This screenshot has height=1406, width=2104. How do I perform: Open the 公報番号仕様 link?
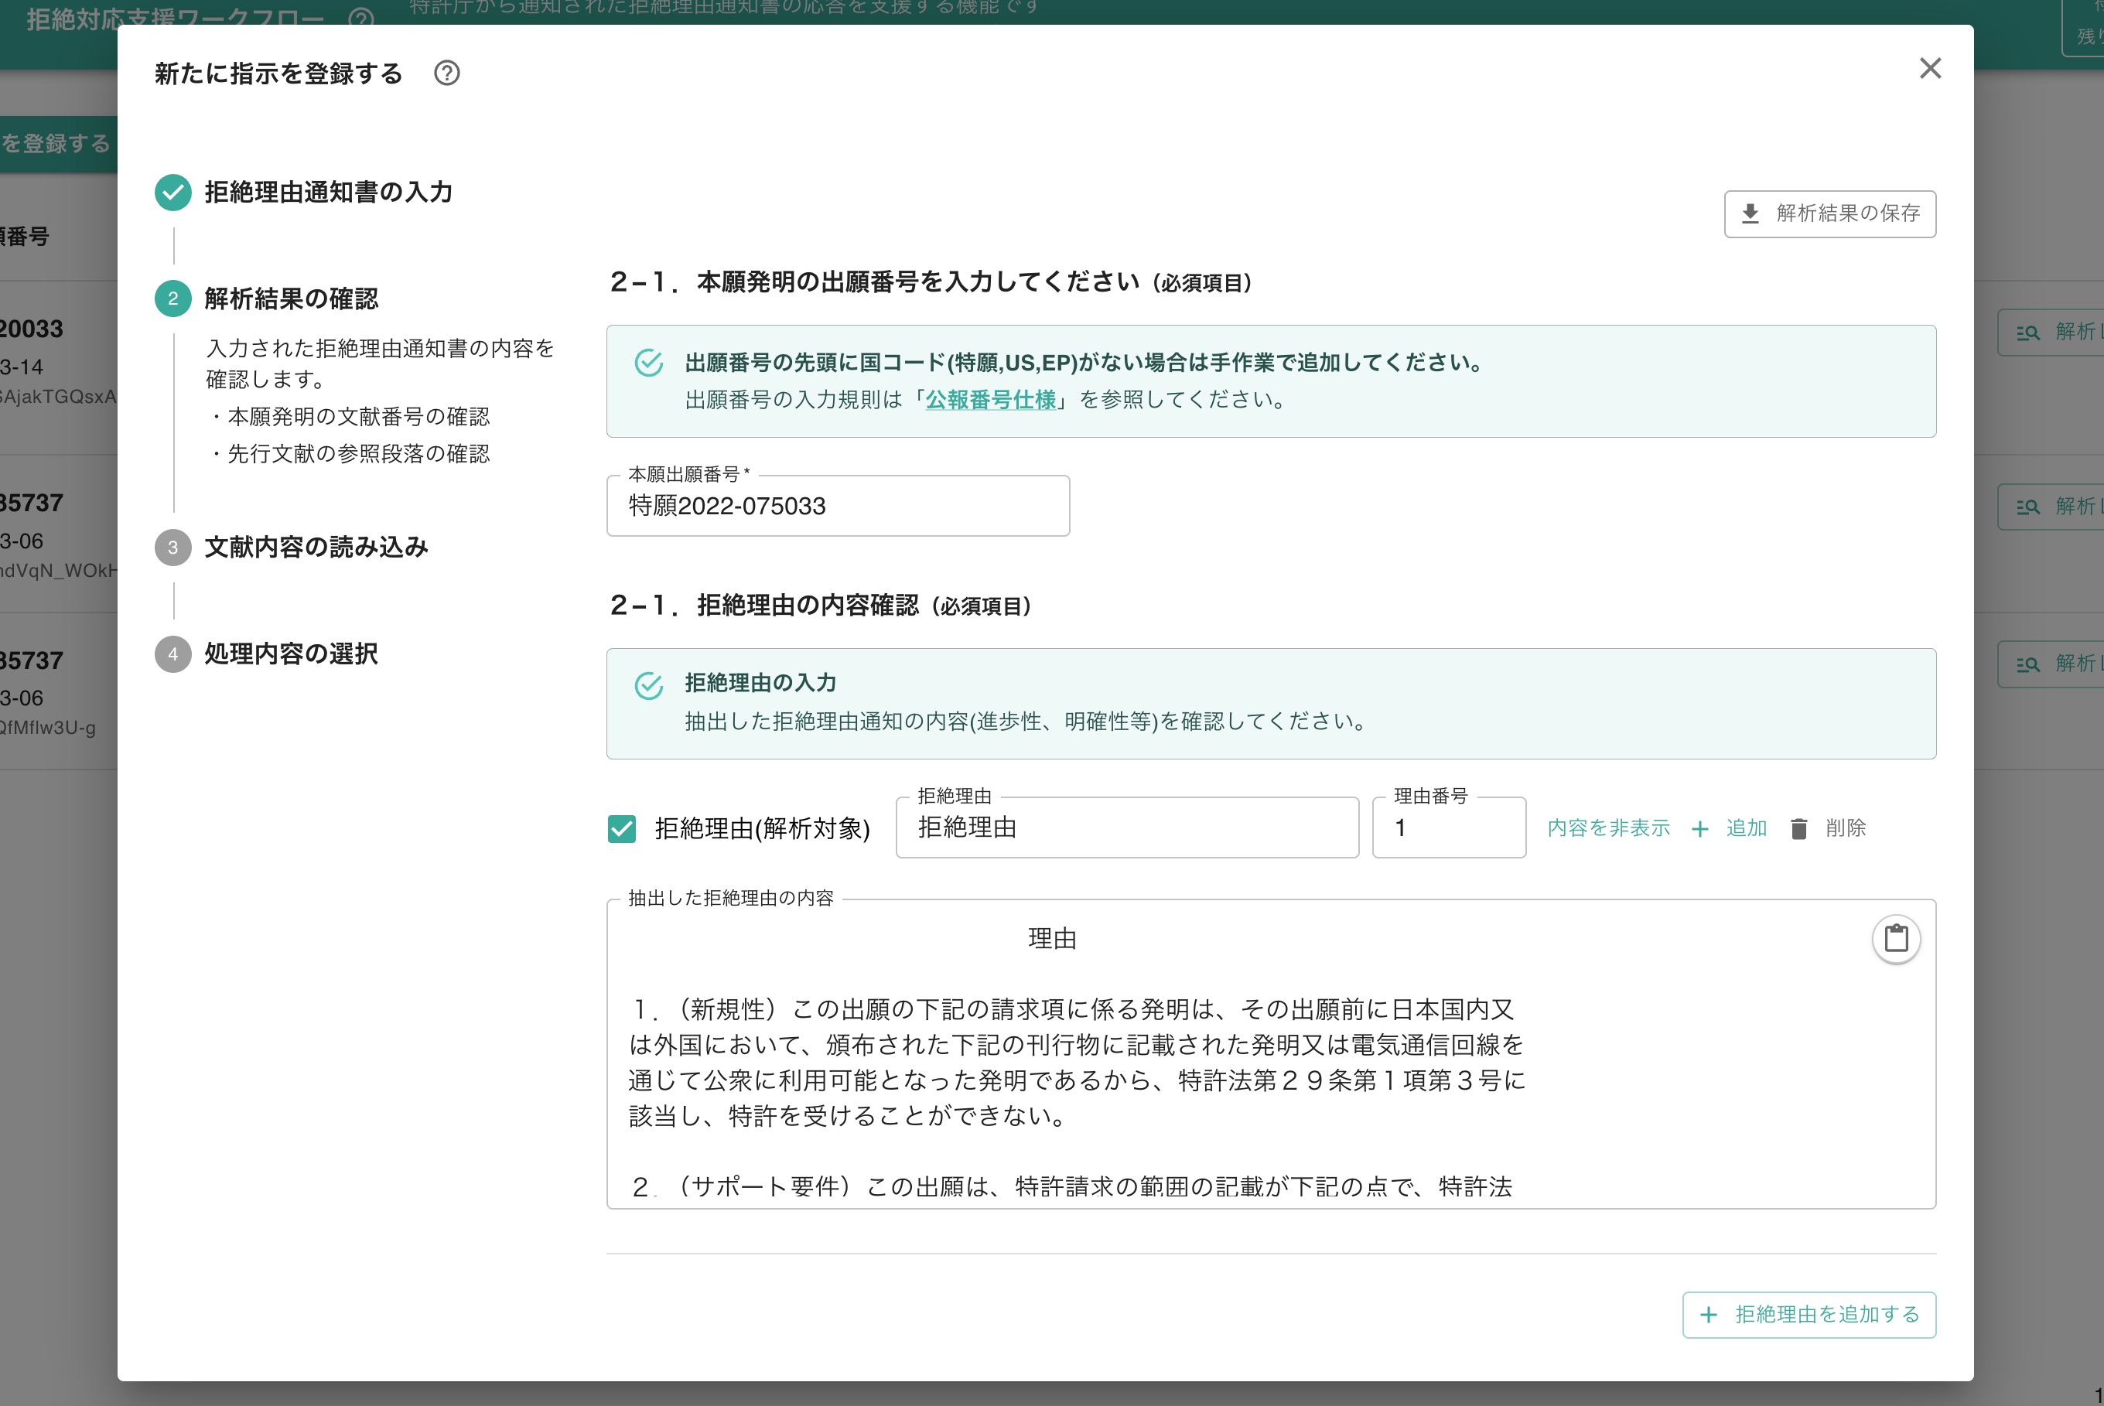990,400
